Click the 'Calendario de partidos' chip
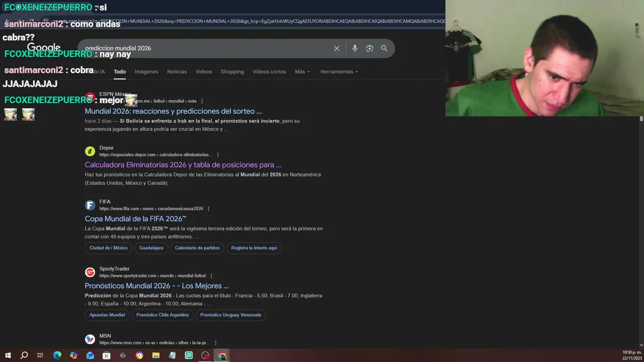This screenshot has height=362, width=644. (x=197, y=248)
